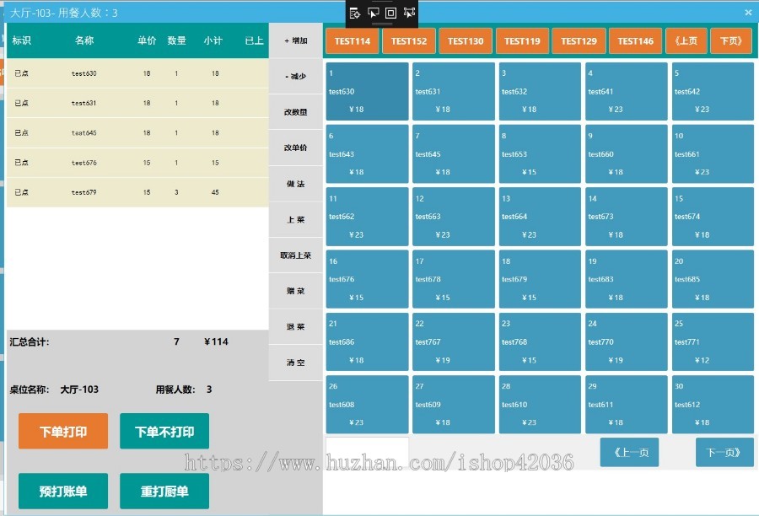Click the orange 下单打印 button

coord(63,432)
